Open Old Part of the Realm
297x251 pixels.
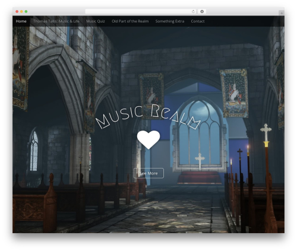coord(130,21)
